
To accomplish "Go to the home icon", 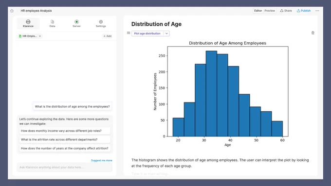I will click(x=12, y=11).
